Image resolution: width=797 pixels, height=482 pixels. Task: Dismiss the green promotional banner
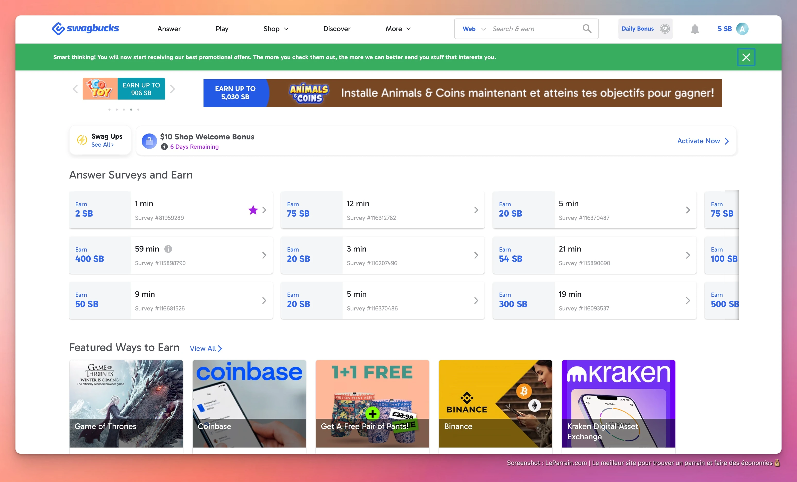click(746, 57)
